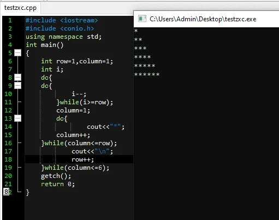Screen dimensions: 279x220
Task: Click line number 1 in the gutter
Action: point(10,20)
